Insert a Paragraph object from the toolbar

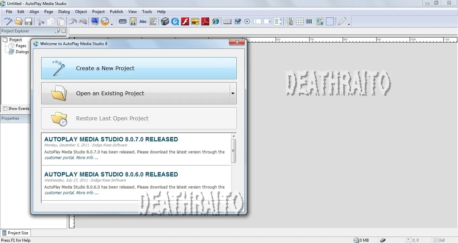[153, 22]
